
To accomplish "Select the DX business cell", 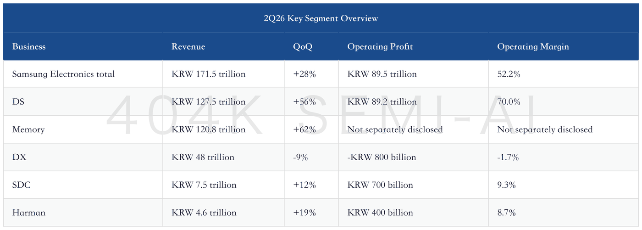I will coord(19,157).
